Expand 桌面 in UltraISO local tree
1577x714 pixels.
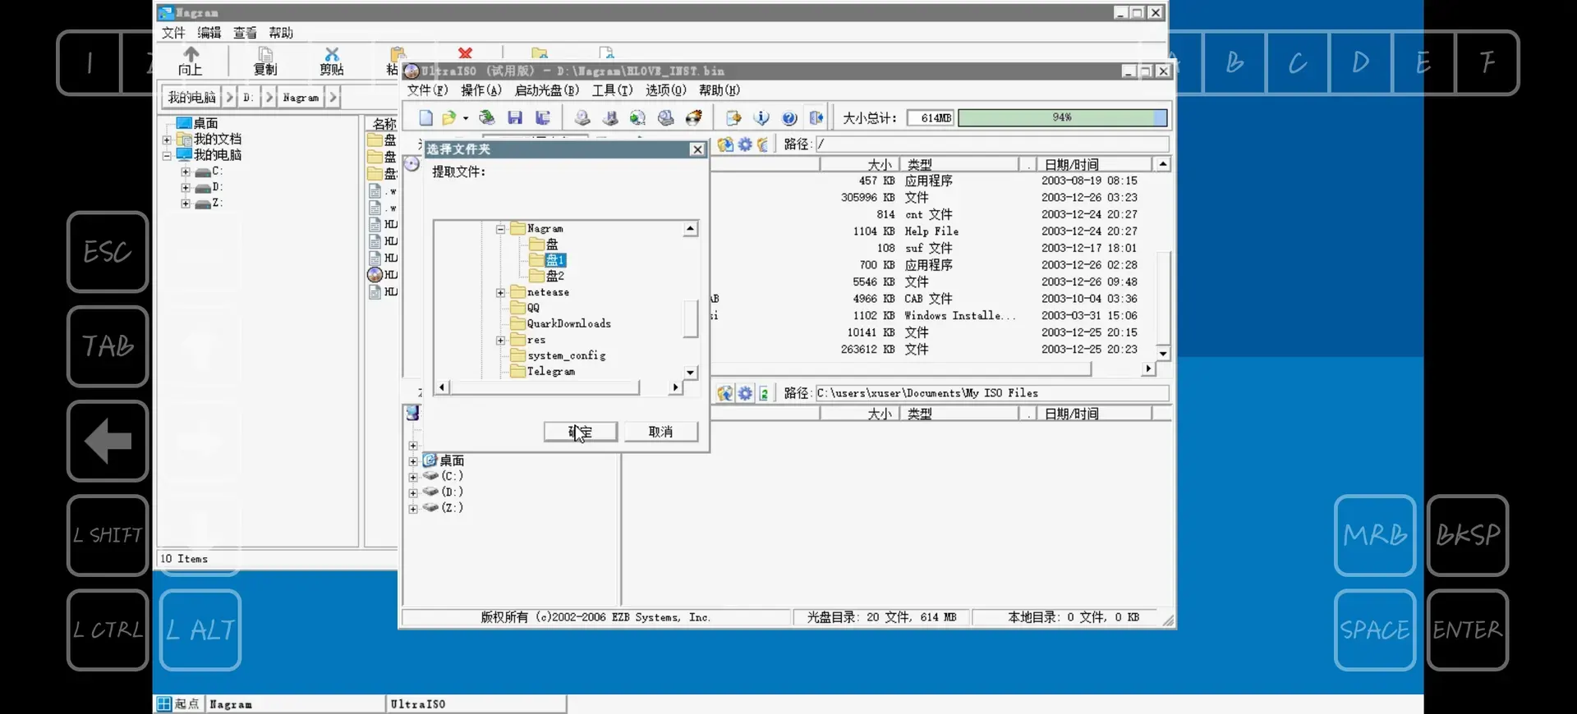pyautogui.click(x=413, y=461)
